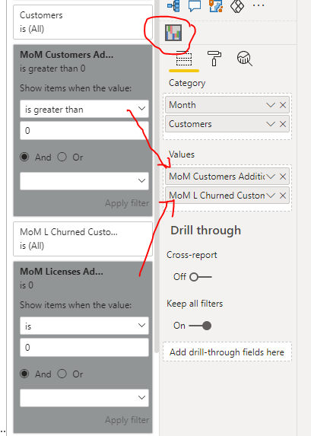Image resolution: width=311 pixels, height=436 pixels.
Task: Click value box in MoM Licenses filter
Action: pos(84,347)
